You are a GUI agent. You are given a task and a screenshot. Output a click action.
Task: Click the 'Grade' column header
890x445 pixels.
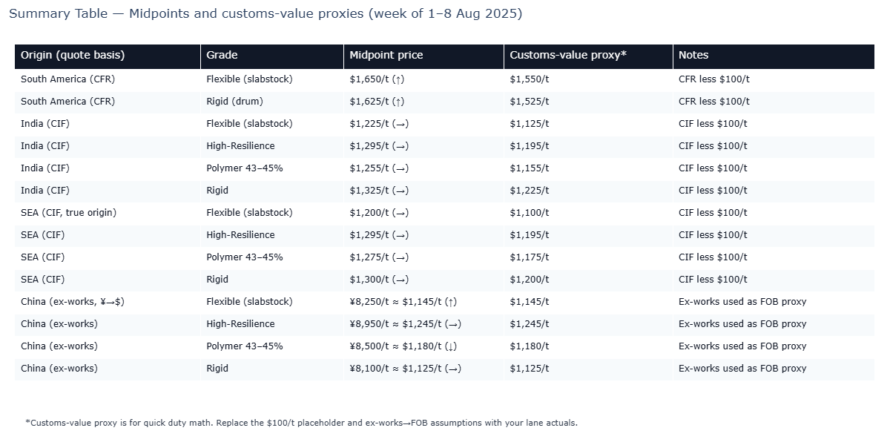click(x=222, y=55)
